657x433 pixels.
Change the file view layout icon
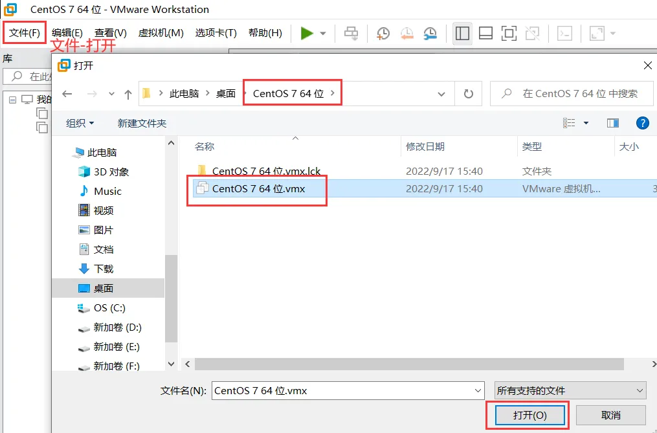click(569, 123)
